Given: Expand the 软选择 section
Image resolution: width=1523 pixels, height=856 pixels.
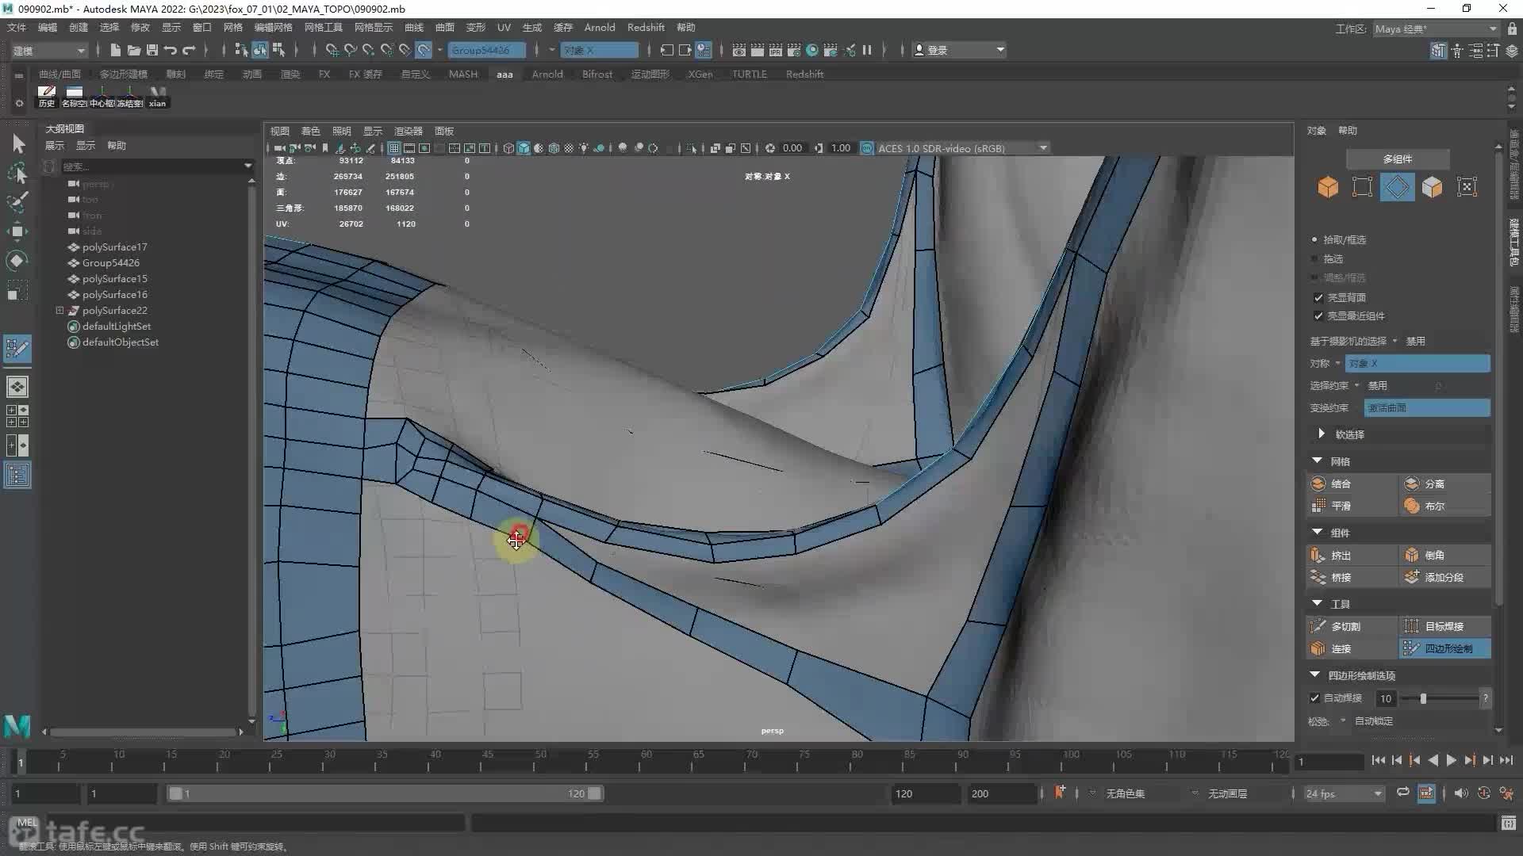Looking at the screenshot, I should [x=1321, y=434].
